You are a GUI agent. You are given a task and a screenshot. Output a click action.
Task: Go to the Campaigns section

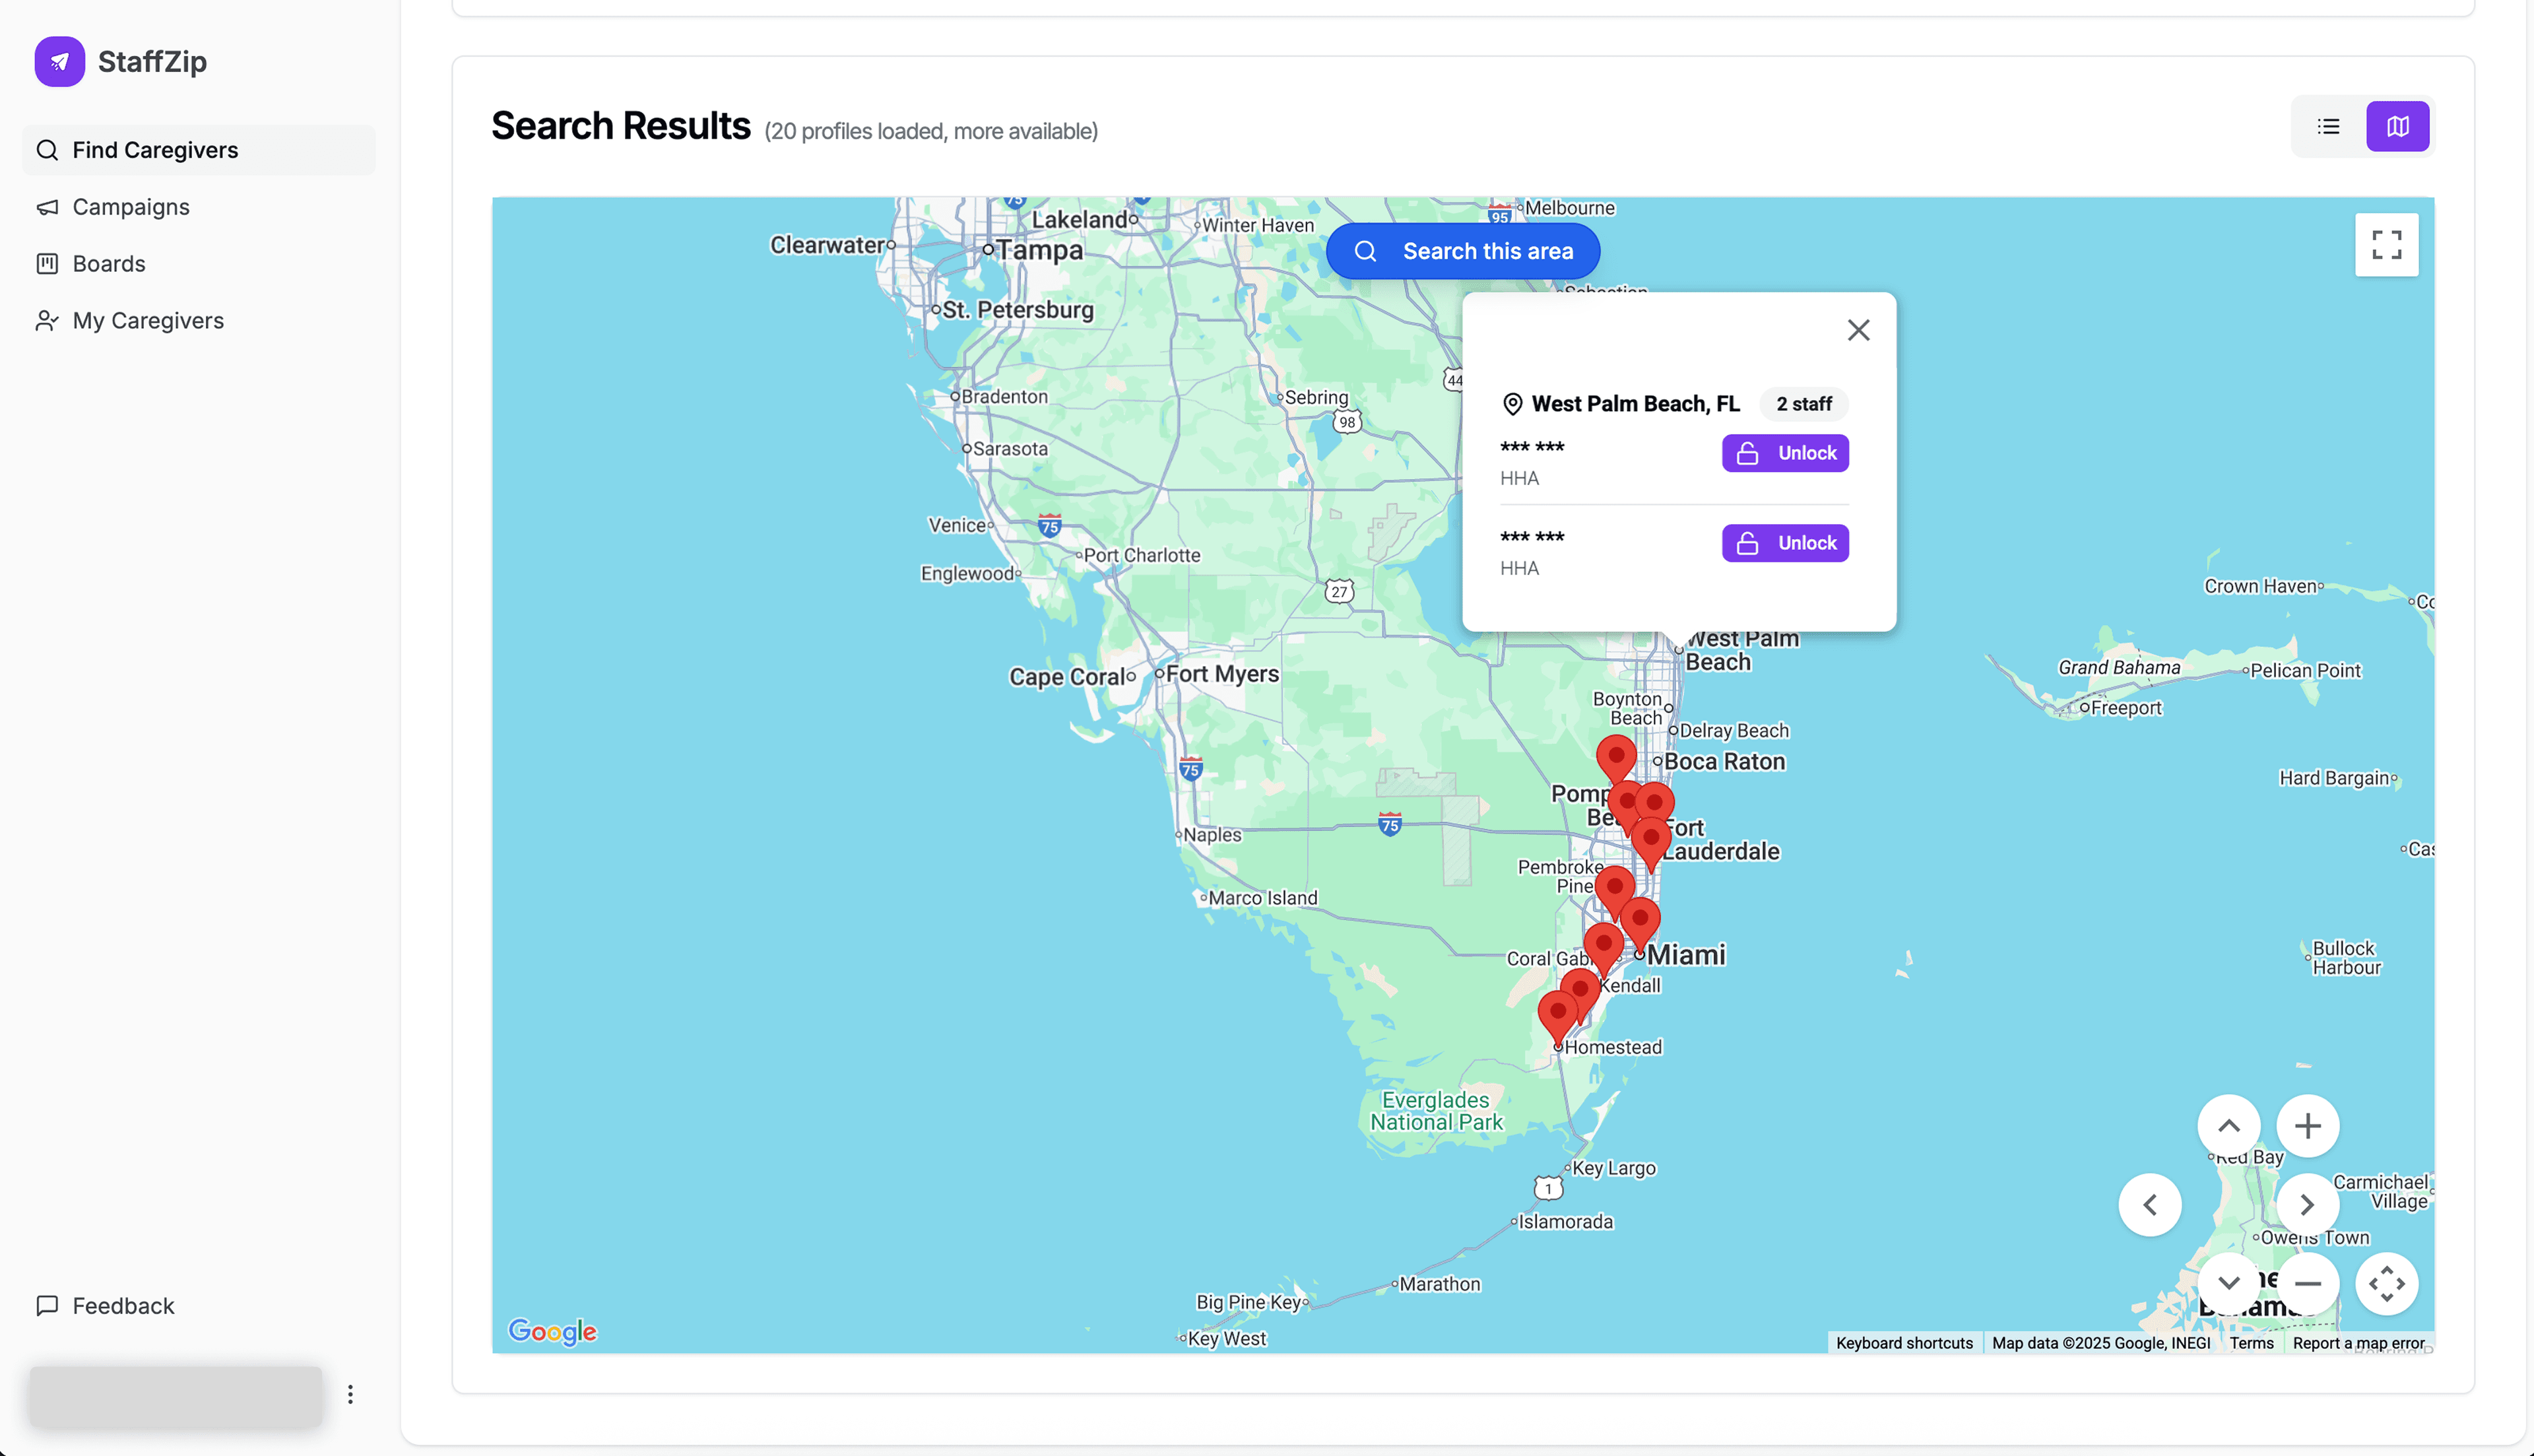48,207
